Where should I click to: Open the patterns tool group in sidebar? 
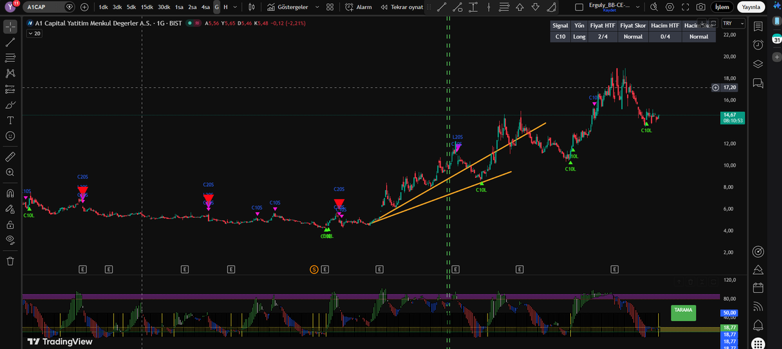pos(10,74)
